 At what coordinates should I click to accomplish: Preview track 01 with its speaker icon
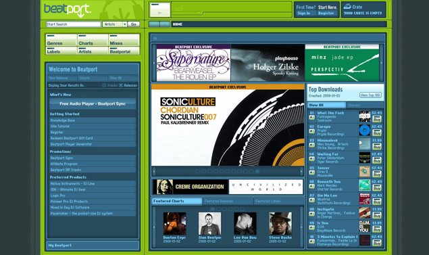point(311,118)
